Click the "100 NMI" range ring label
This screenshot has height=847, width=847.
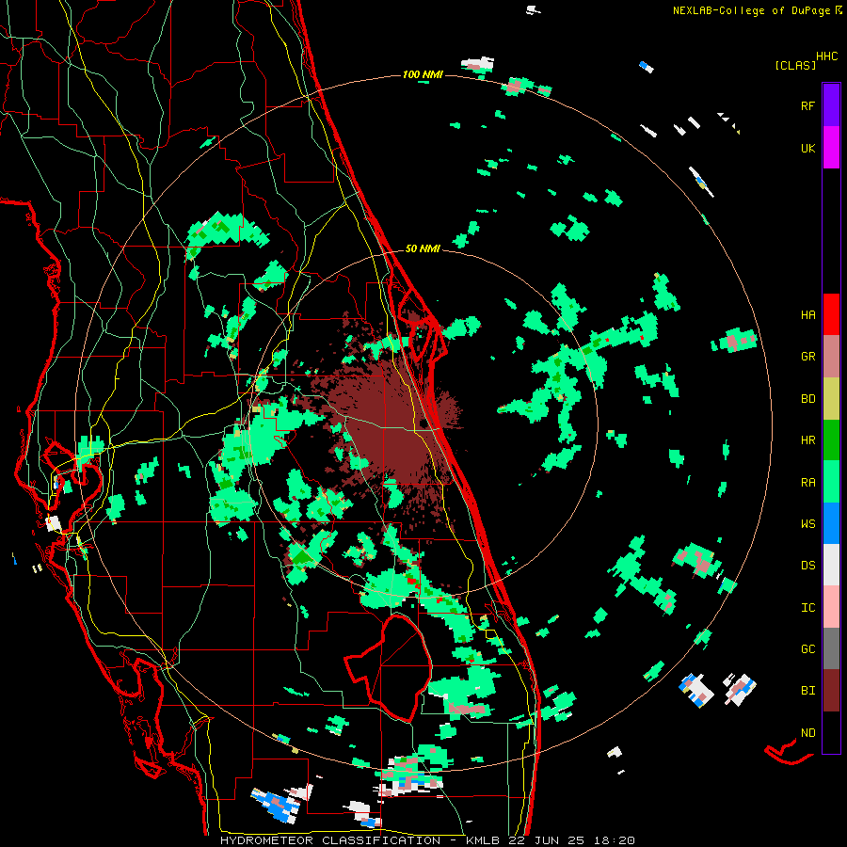(423, 74)
